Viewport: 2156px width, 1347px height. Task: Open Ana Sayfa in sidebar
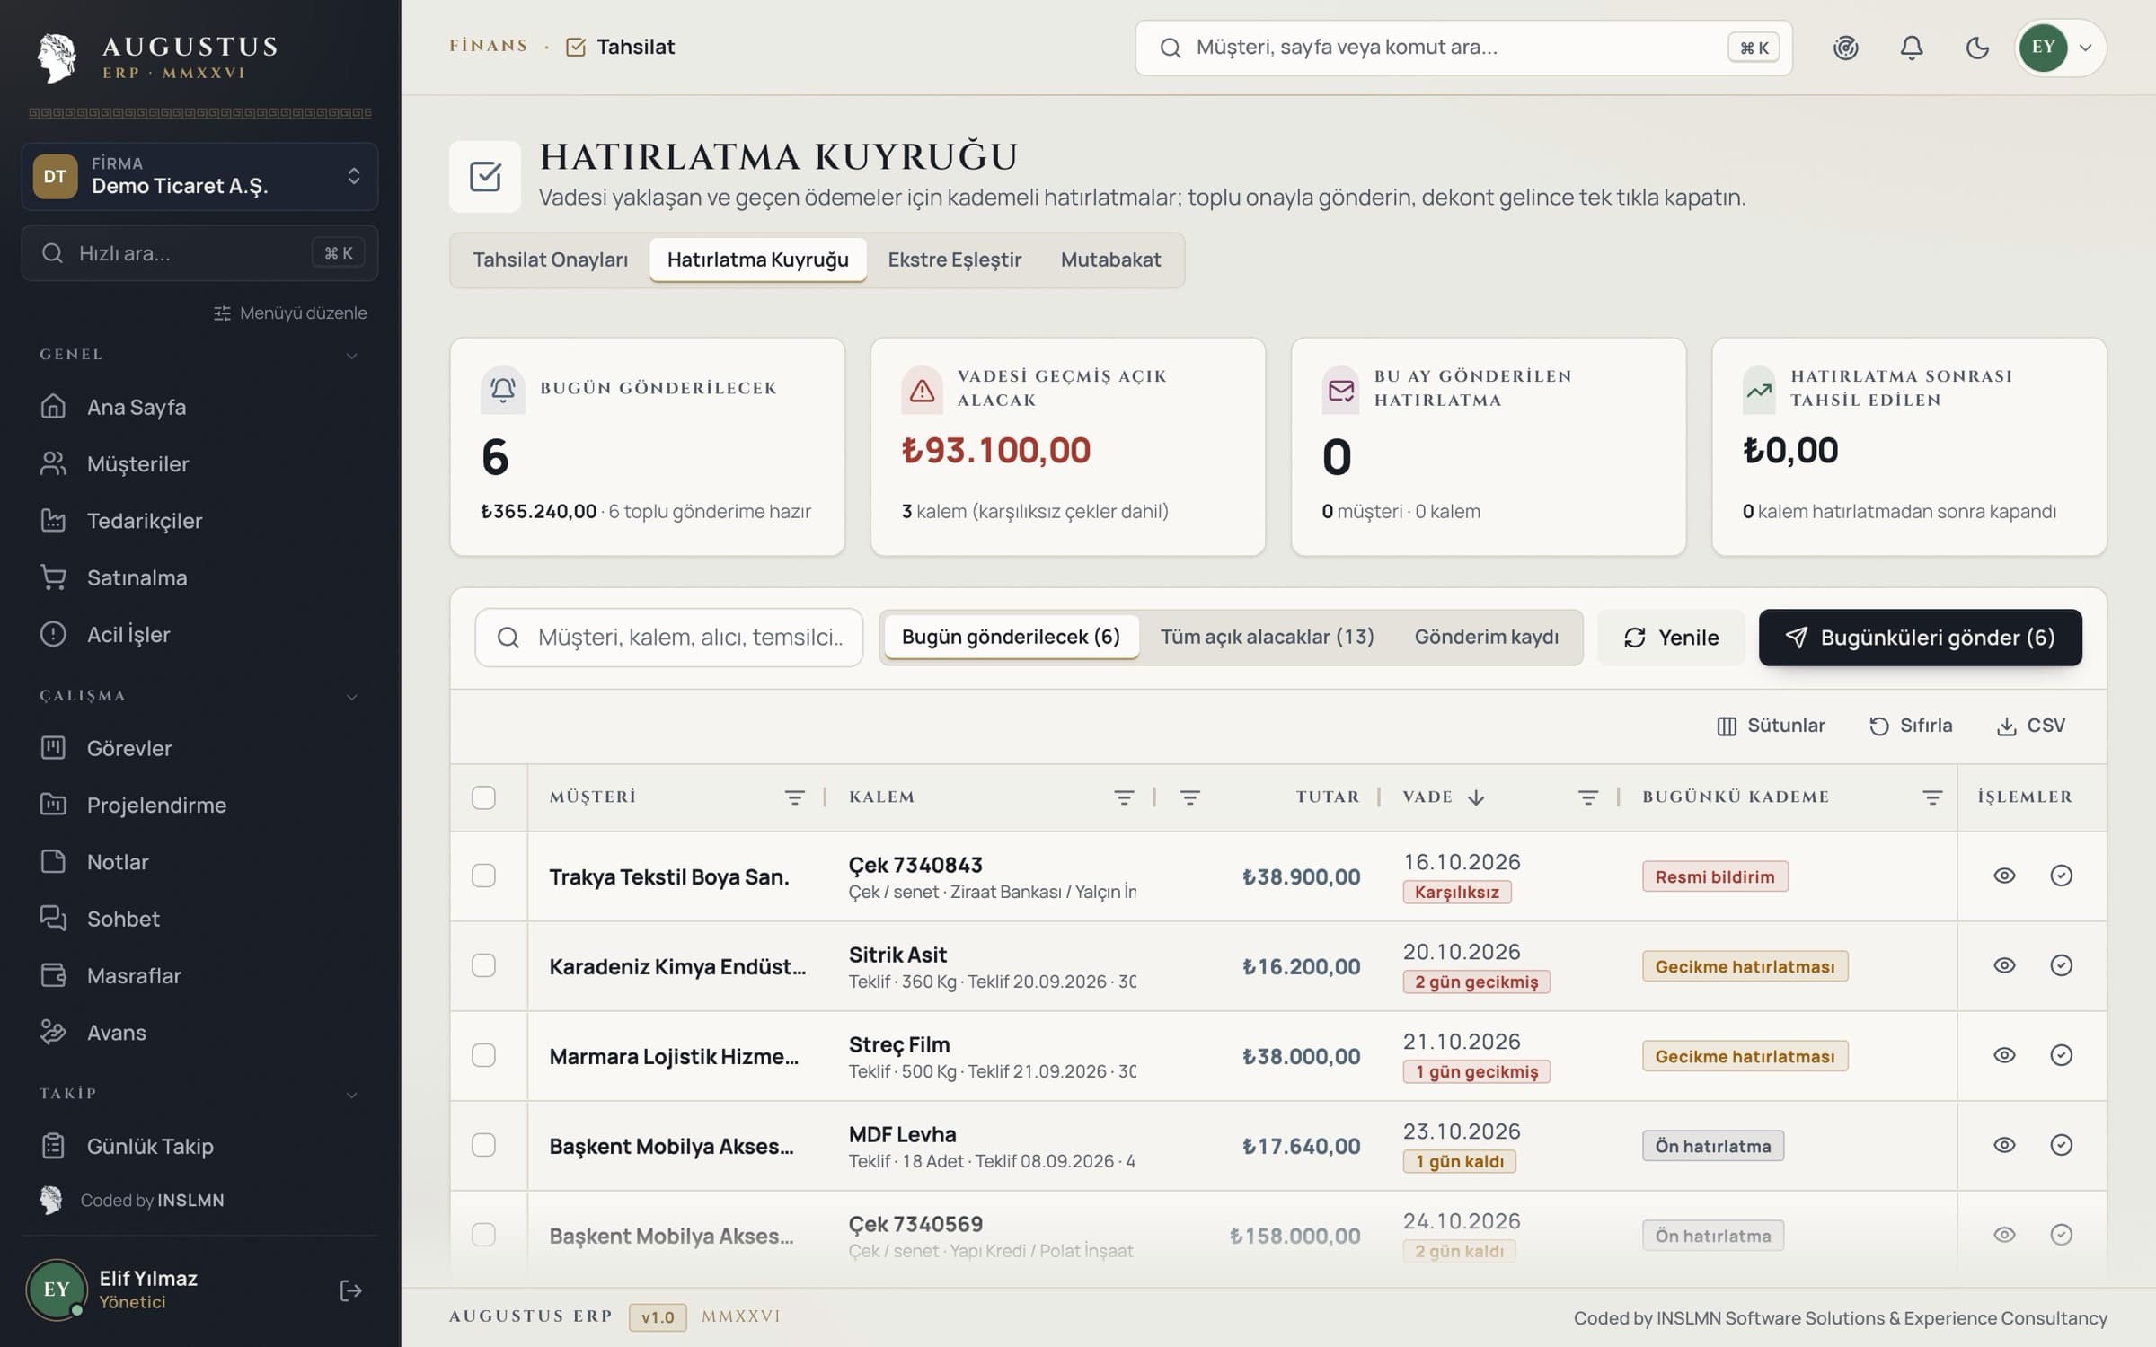199,407
